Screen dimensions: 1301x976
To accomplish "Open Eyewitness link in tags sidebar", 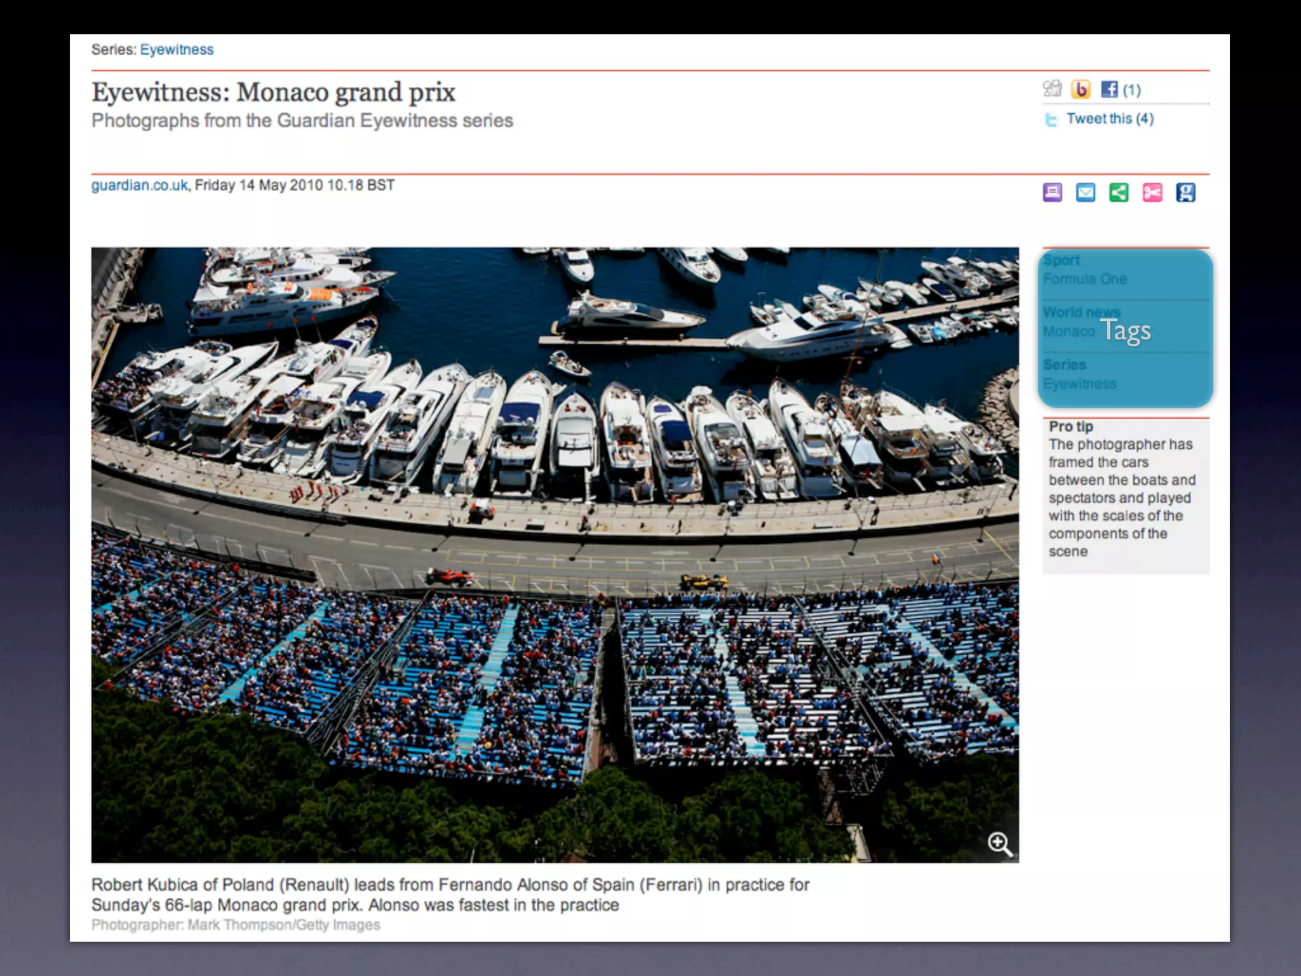I will point(1079,384).
